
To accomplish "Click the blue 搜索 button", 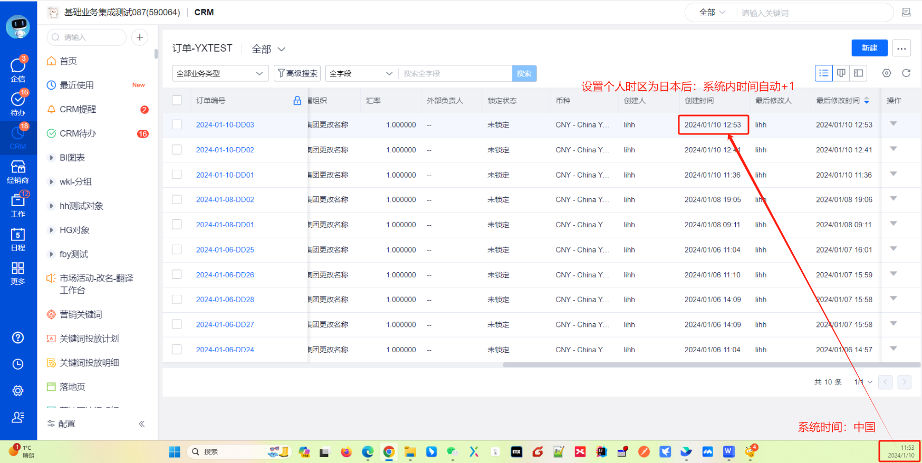I will click(524, 73).
